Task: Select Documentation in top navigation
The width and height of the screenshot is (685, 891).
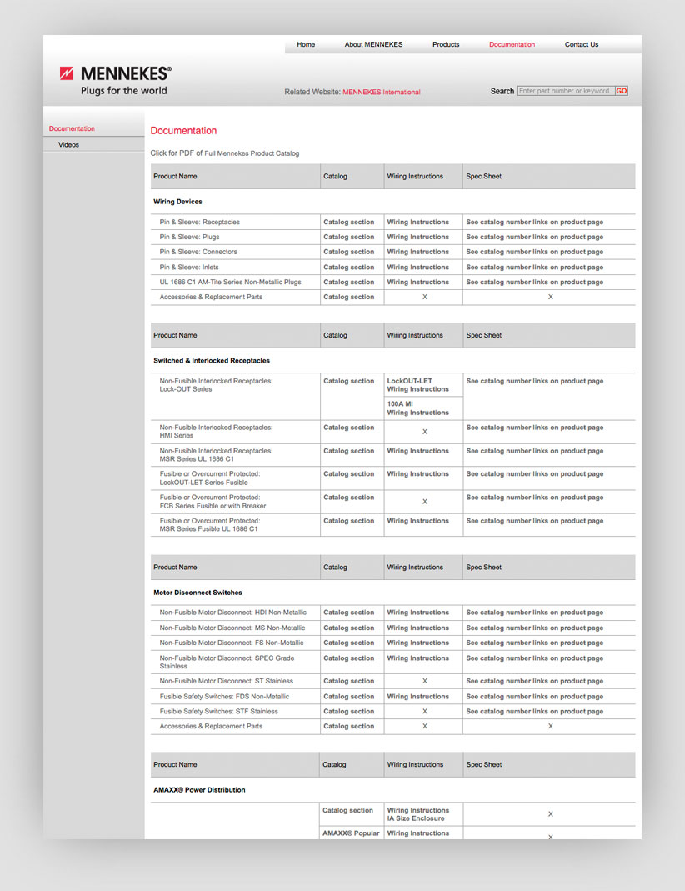Action: 512,45
